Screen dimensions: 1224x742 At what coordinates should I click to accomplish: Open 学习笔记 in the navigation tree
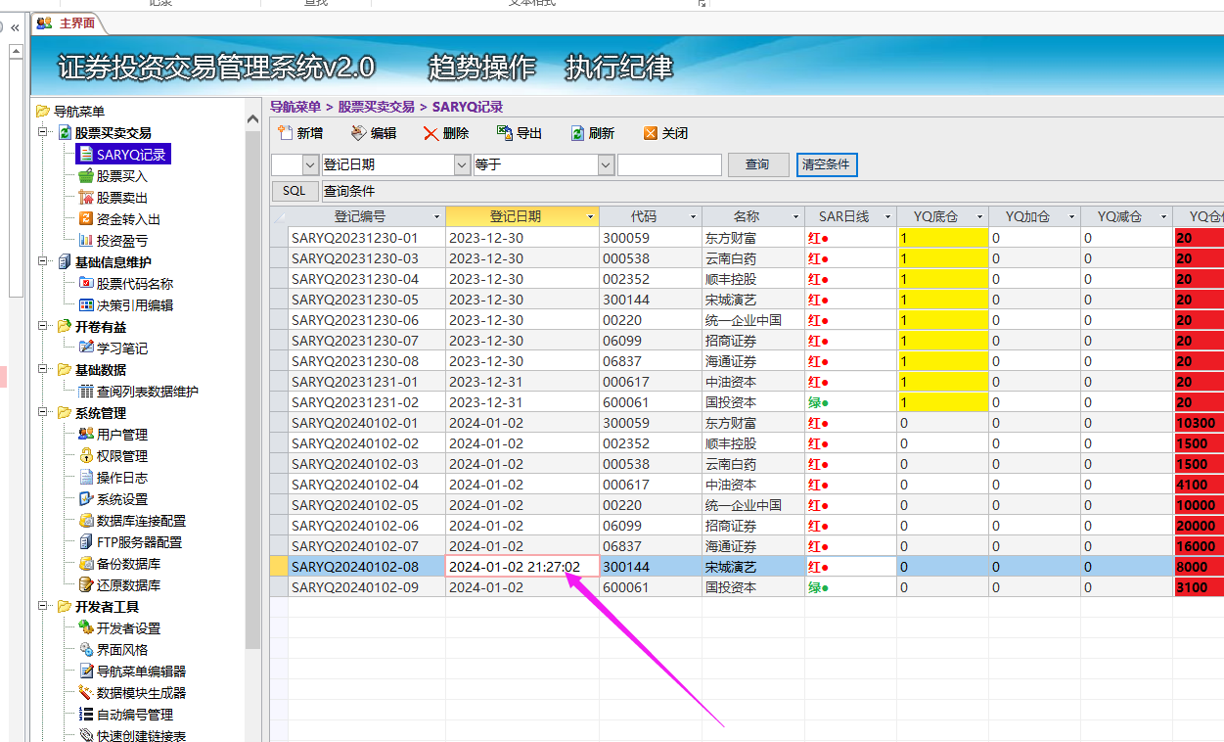[121, 348]
